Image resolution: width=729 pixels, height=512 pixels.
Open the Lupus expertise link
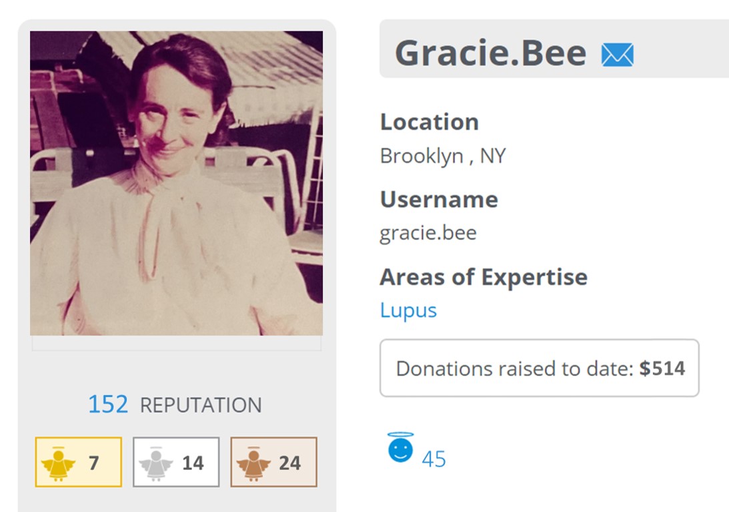tap(408, 310)
